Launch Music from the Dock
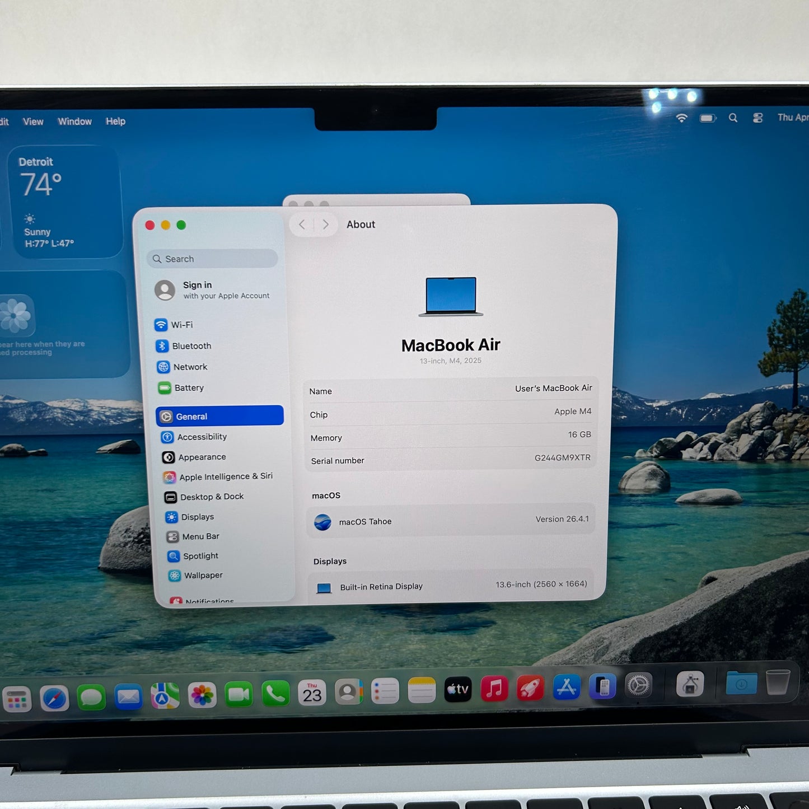809x809 pixels. tap(494, 689)
